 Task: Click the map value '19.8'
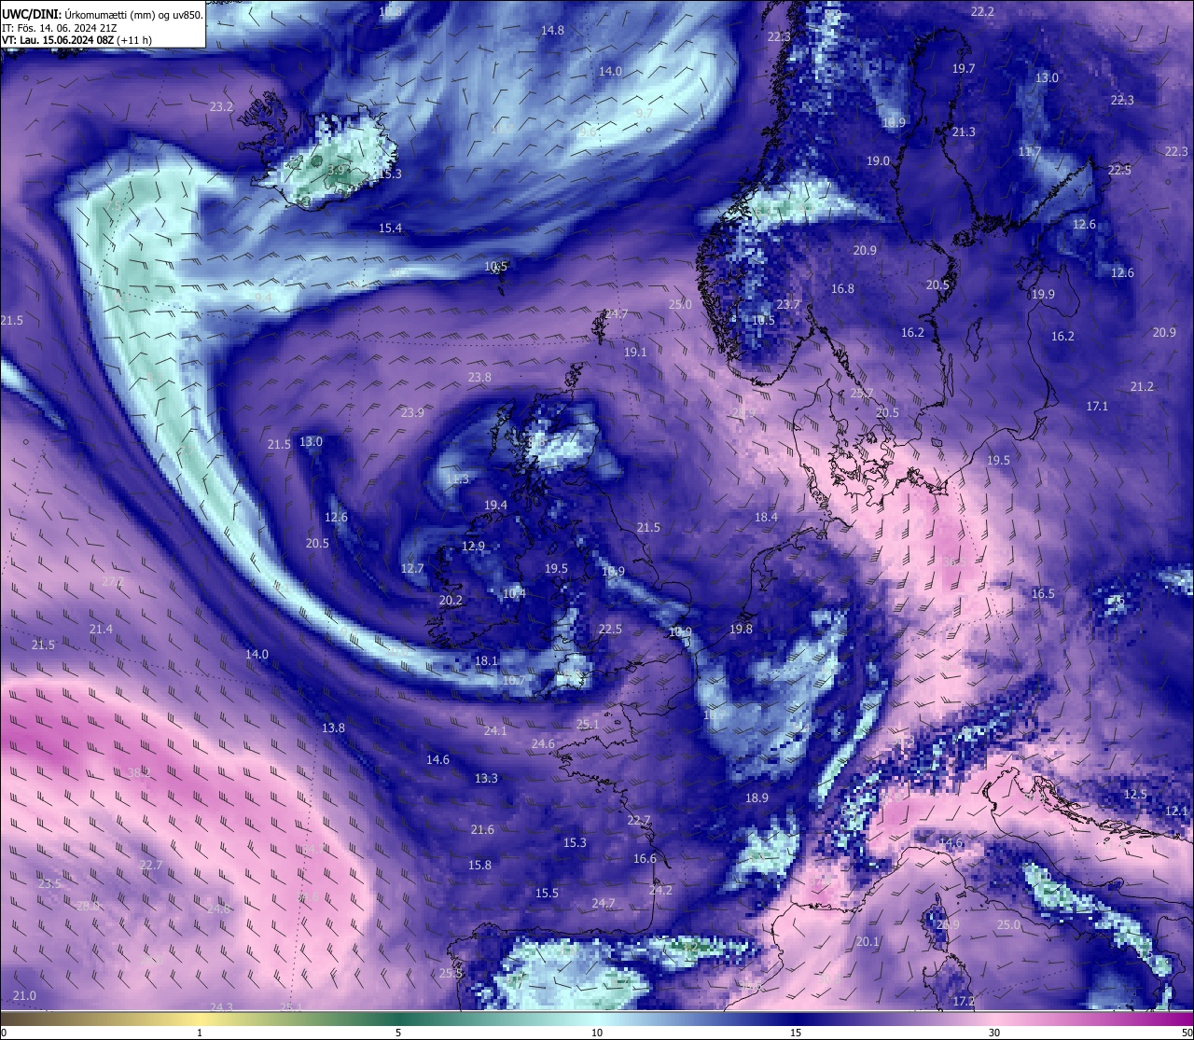coord(741,630)
